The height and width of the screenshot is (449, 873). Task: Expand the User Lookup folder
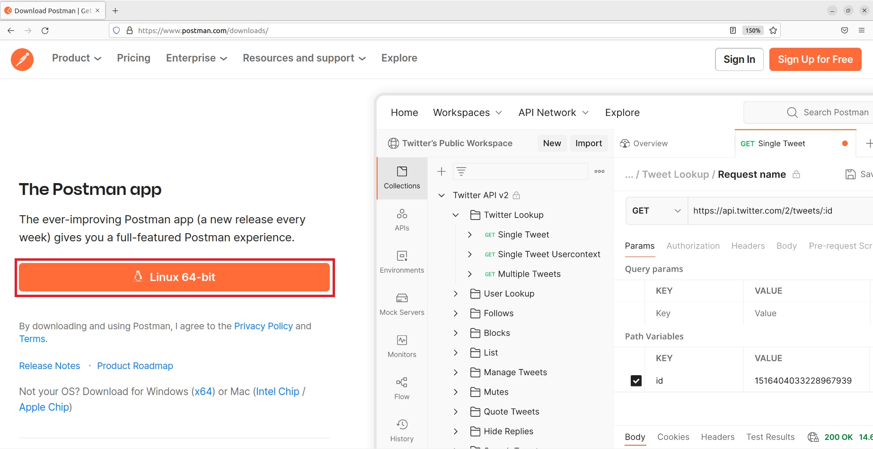pos(456,294)
